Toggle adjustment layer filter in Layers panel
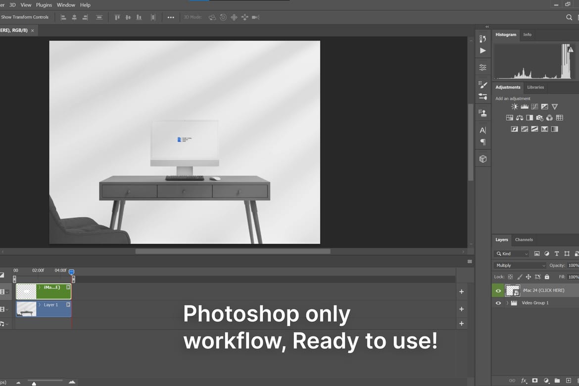579x386 pixels. 546,254
